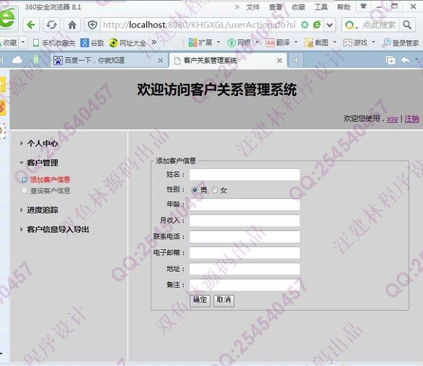
Task: Click the shield security icon in address bar
Action: coord(92,25)
